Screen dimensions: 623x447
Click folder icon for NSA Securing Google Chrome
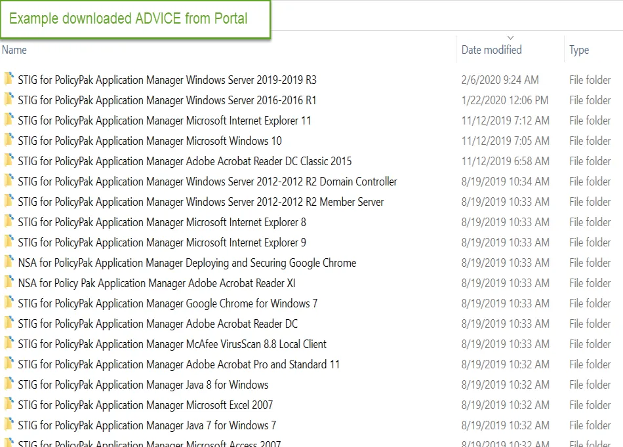click(9, 262)
